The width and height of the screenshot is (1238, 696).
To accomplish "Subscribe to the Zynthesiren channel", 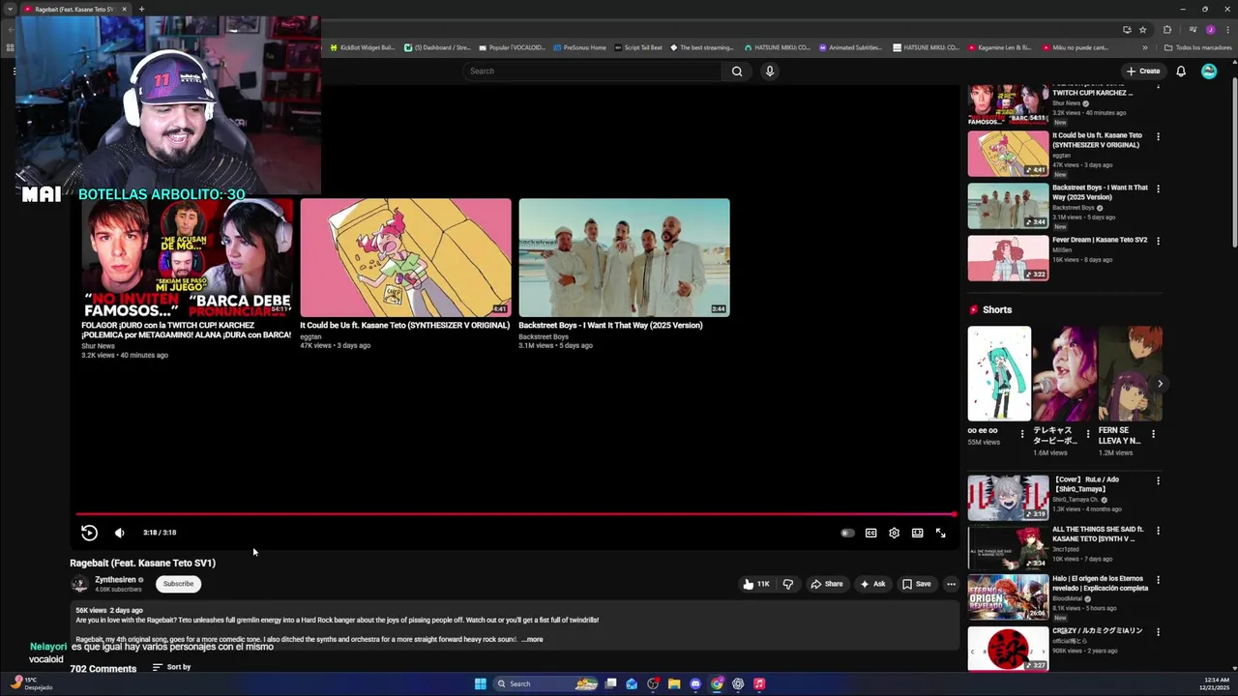I will click(178, 584).
